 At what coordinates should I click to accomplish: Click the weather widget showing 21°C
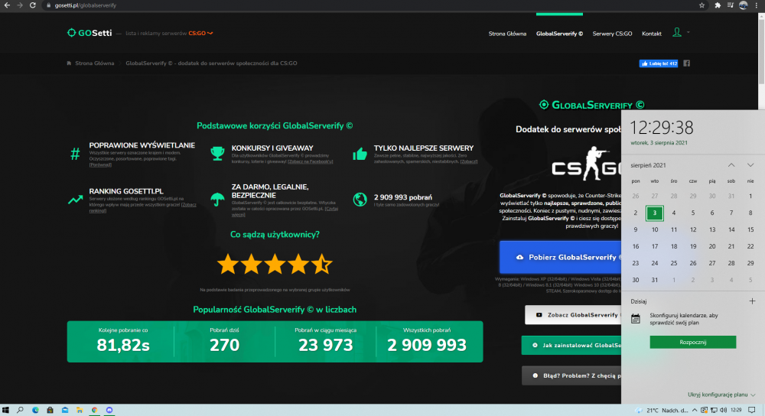(x=662, y=410)
